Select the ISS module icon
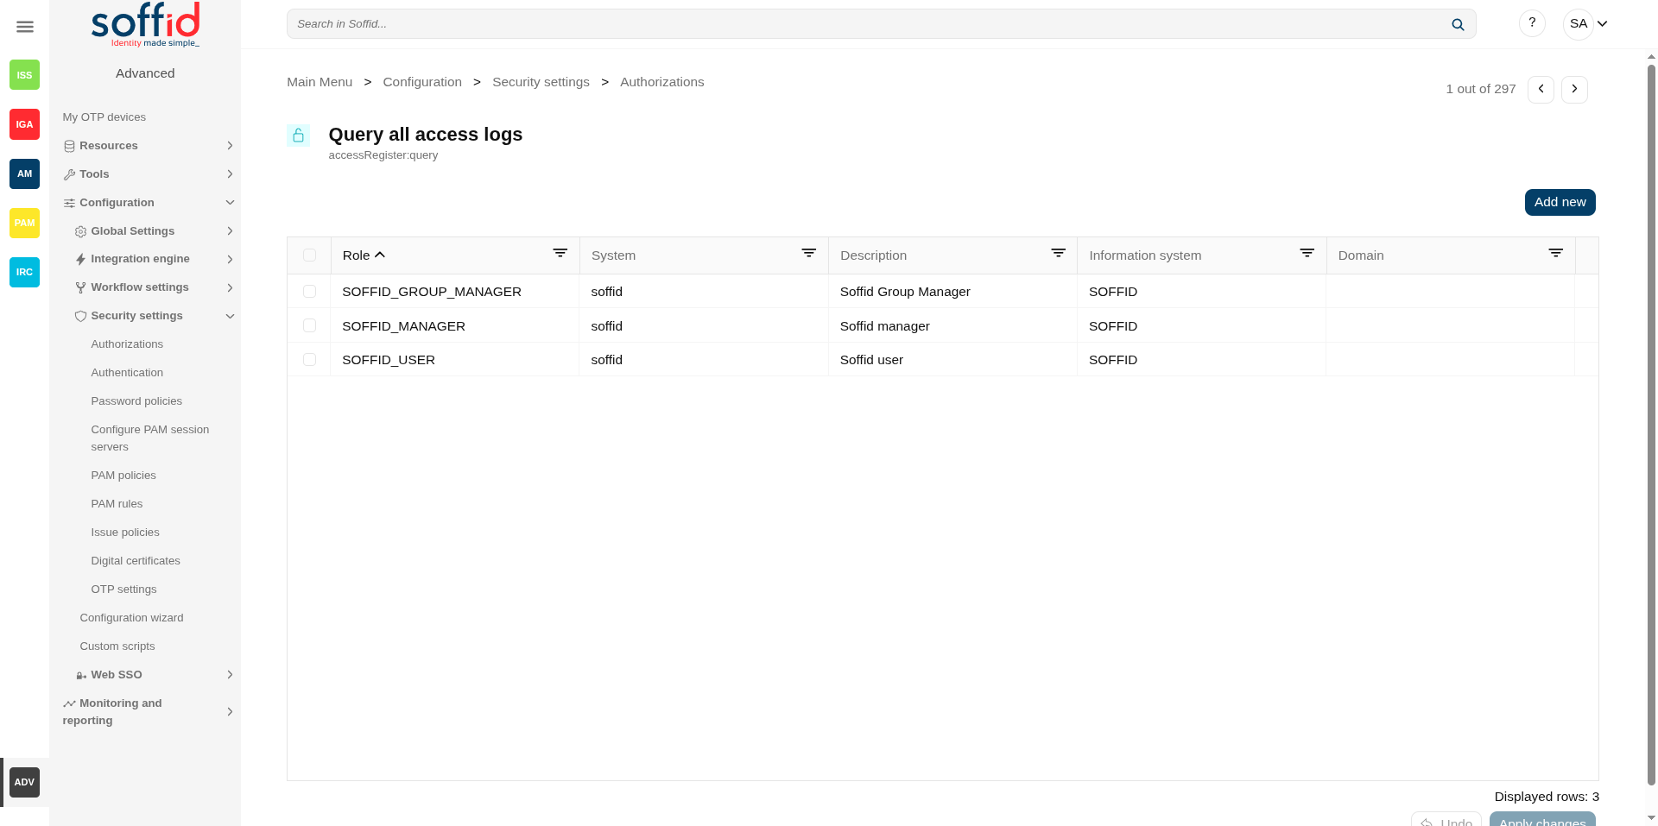 [x=24, y=75]
